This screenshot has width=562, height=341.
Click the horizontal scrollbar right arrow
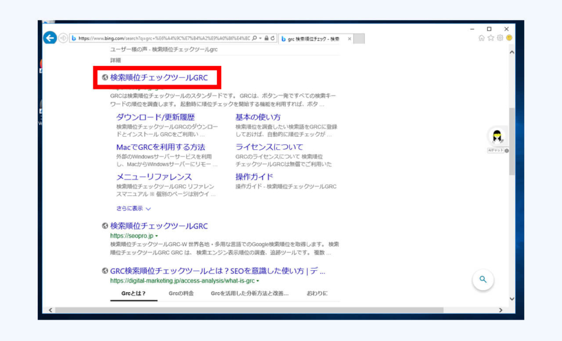501,310
